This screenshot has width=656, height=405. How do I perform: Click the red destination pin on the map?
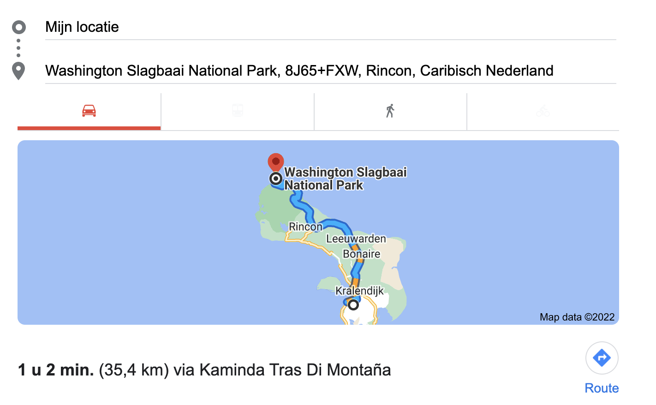tap(276, 162)
